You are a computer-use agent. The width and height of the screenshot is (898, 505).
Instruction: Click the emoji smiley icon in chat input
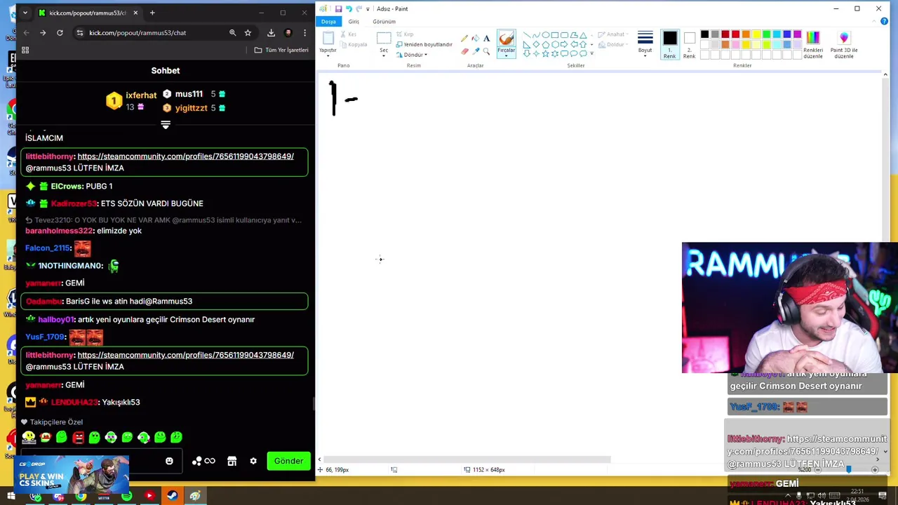pyautogui.click(x=169, y=461)
